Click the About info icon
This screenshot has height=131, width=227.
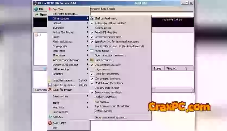pos(50,117)
